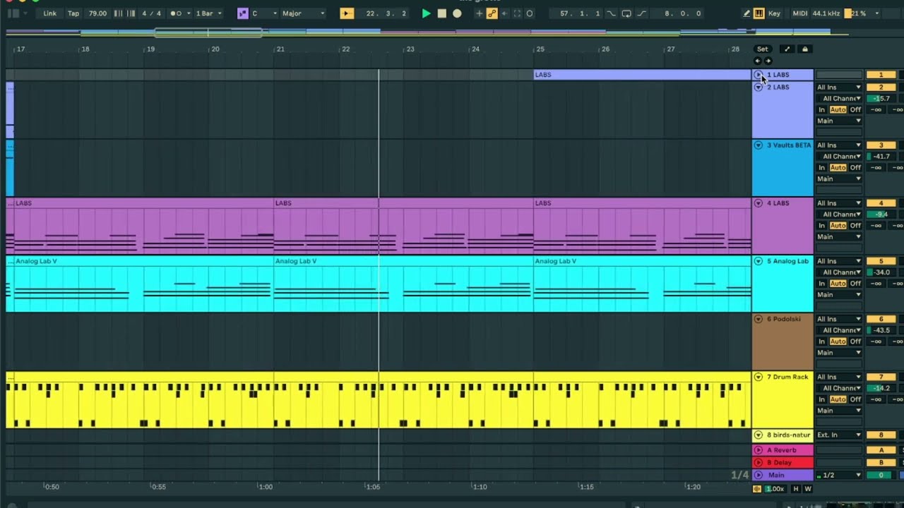This screenshot has height=508, width=904.
Task: Toggle the Scale Mode purple icon
Action: 243,13
